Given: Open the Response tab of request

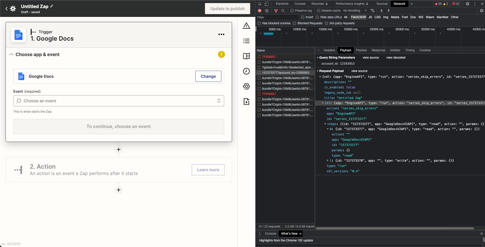Looking at the screenshot, I should click(x=378, y=50).
